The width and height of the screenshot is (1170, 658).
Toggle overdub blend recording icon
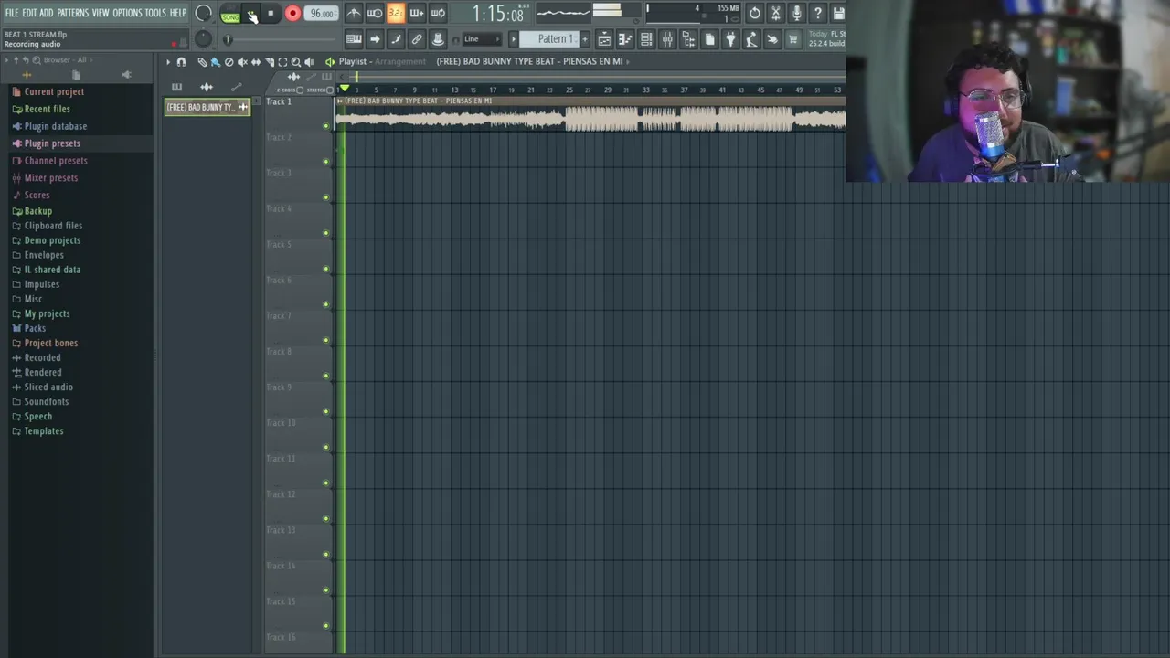417,13
